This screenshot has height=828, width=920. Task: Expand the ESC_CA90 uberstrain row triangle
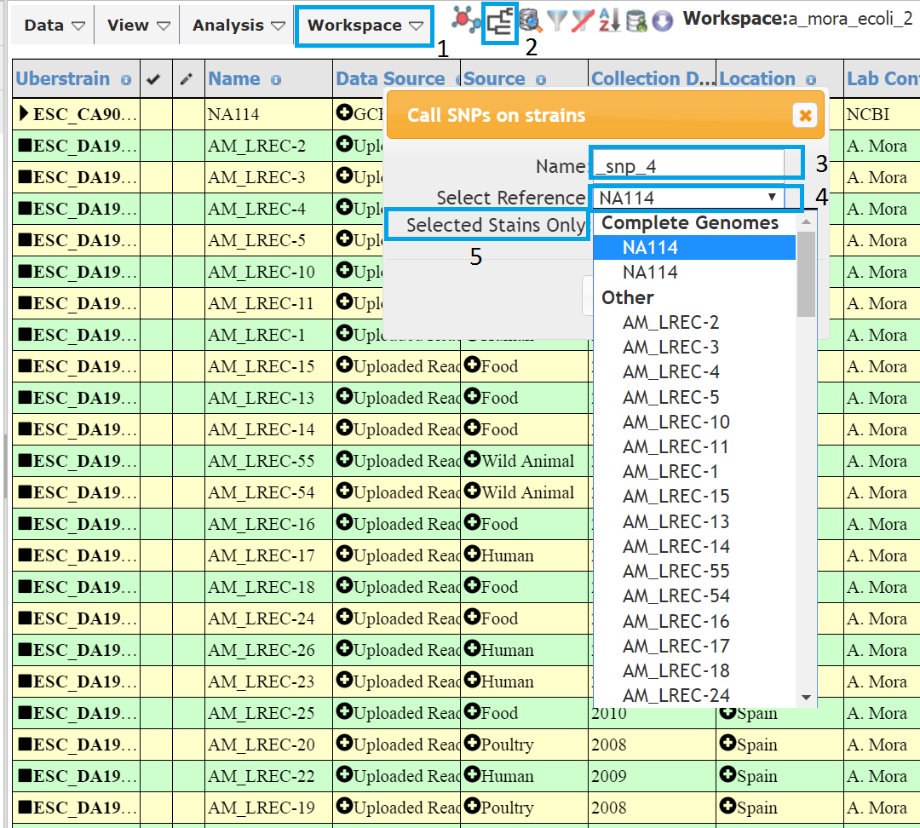point(24,112)
